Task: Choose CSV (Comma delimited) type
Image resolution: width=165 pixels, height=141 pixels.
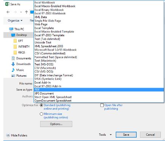Action: 99,53
